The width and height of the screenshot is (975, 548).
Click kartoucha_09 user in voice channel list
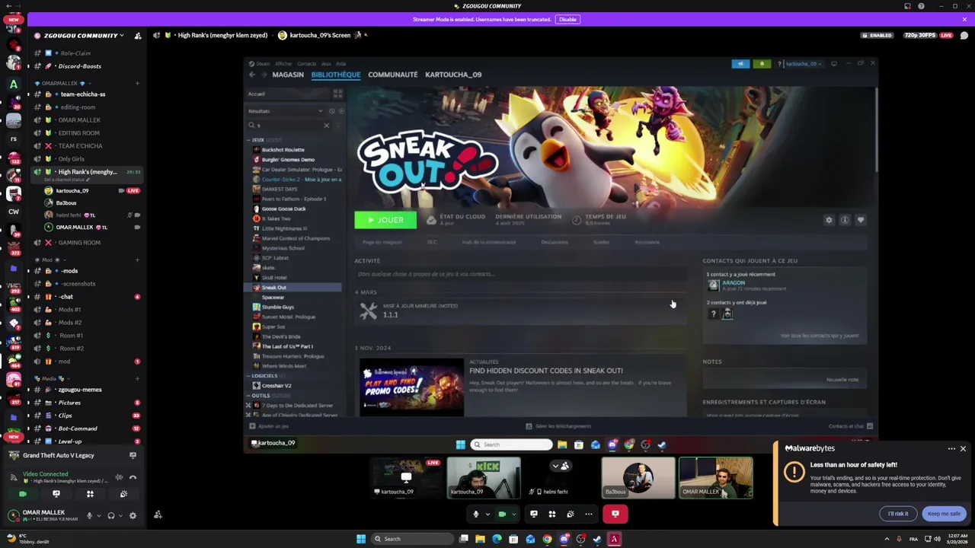tap(72, 191)
